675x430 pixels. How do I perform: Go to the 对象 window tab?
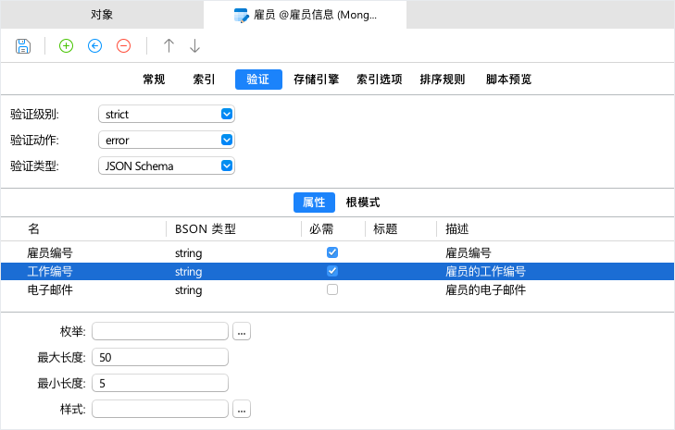point(102,14)
